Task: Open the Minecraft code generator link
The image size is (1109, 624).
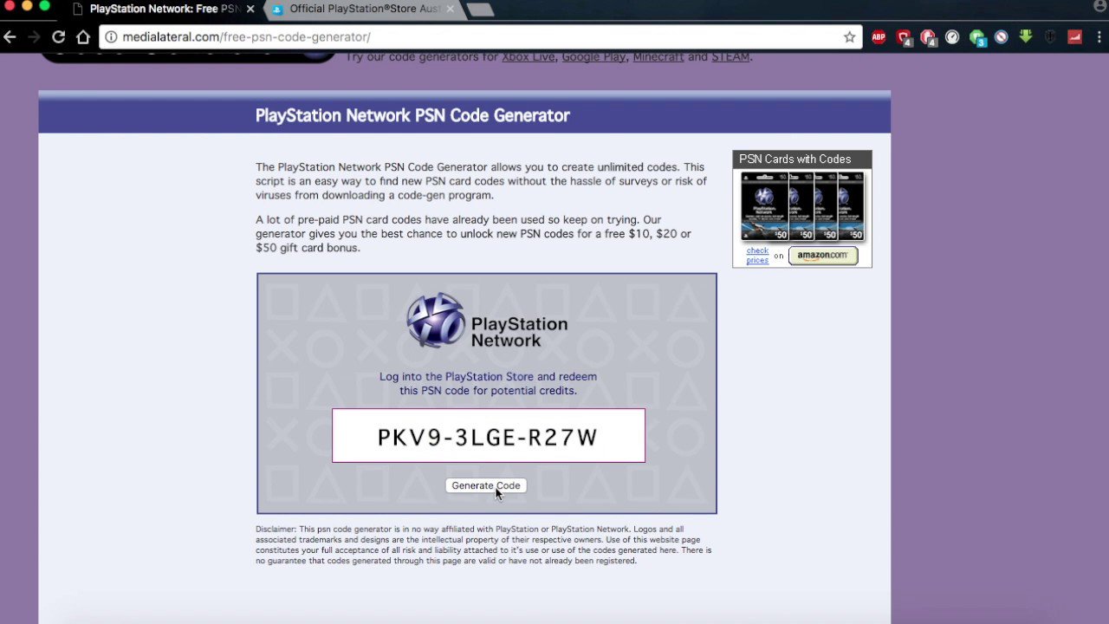Action: 658,56
